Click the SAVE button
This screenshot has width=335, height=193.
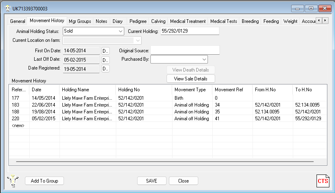[x=152, y=181]
